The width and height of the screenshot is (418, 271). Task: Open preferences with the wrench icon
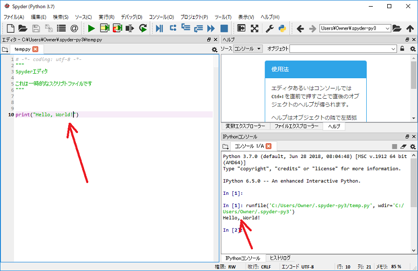click(269, 28)
